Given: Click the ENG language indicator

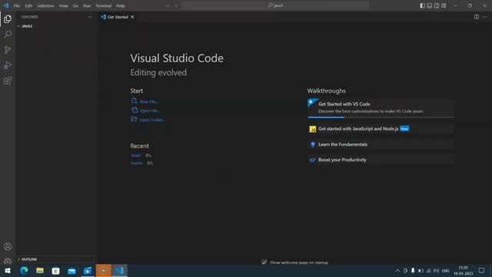Looking at the screenshot, I should pos(446,270).
